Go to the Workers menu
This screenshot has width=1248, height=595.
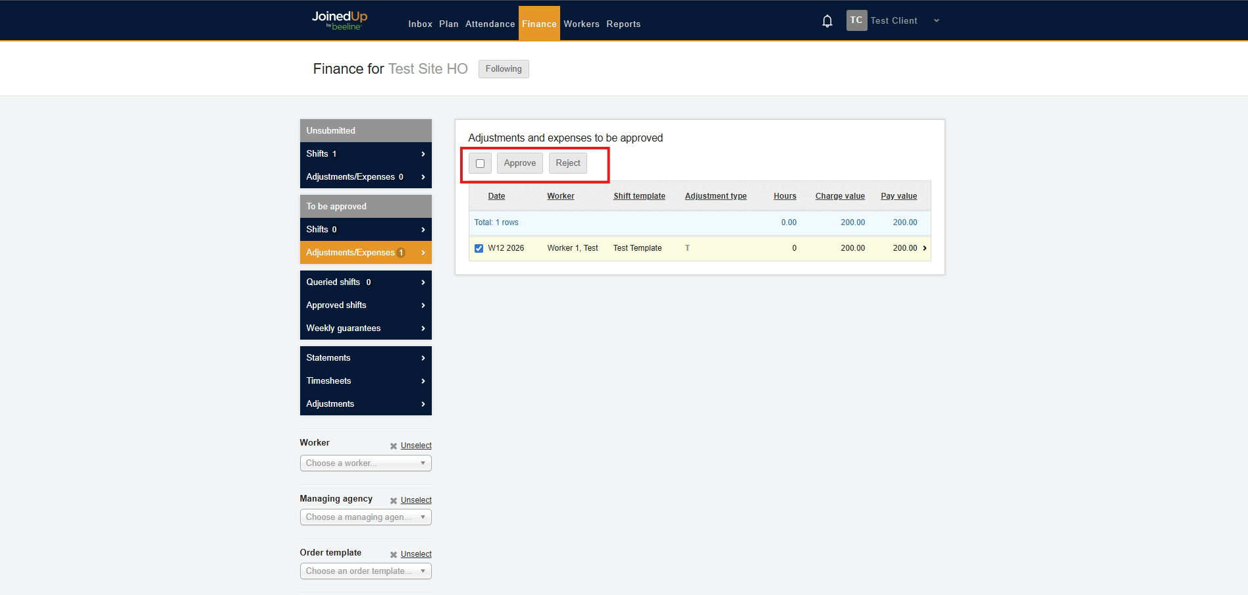click(x=581, y=24)
